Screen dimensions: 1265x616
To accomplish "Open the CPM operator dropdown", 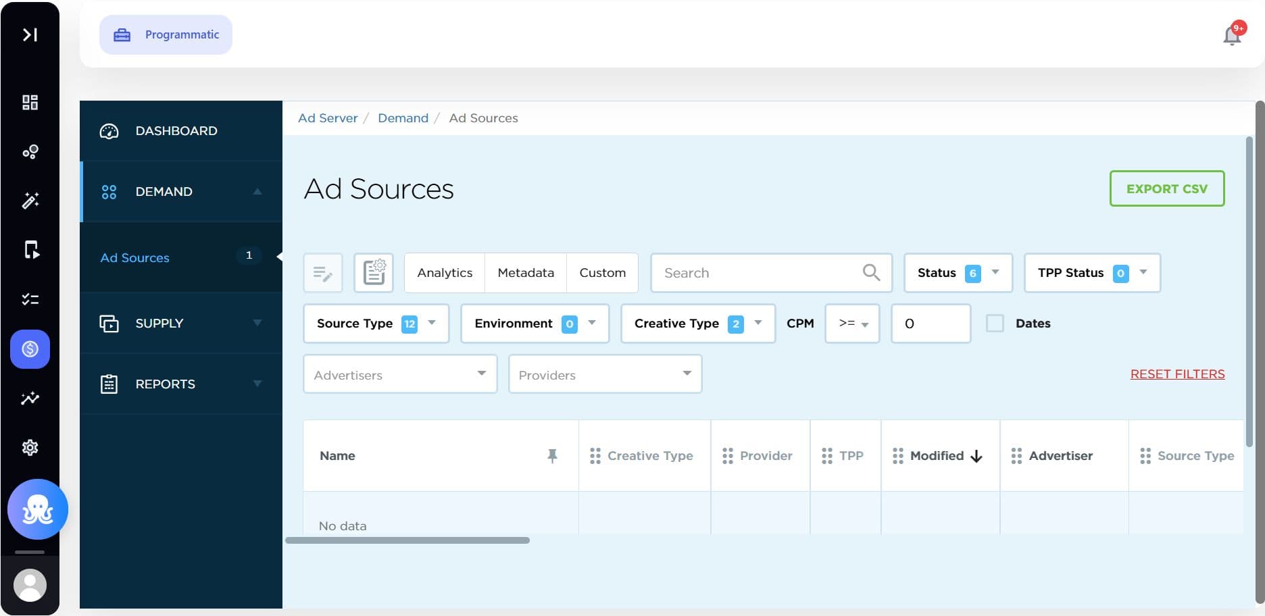I will coord(852,324).
